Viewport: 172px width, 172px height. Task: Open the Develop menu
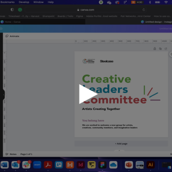click(x=24, y=2)
